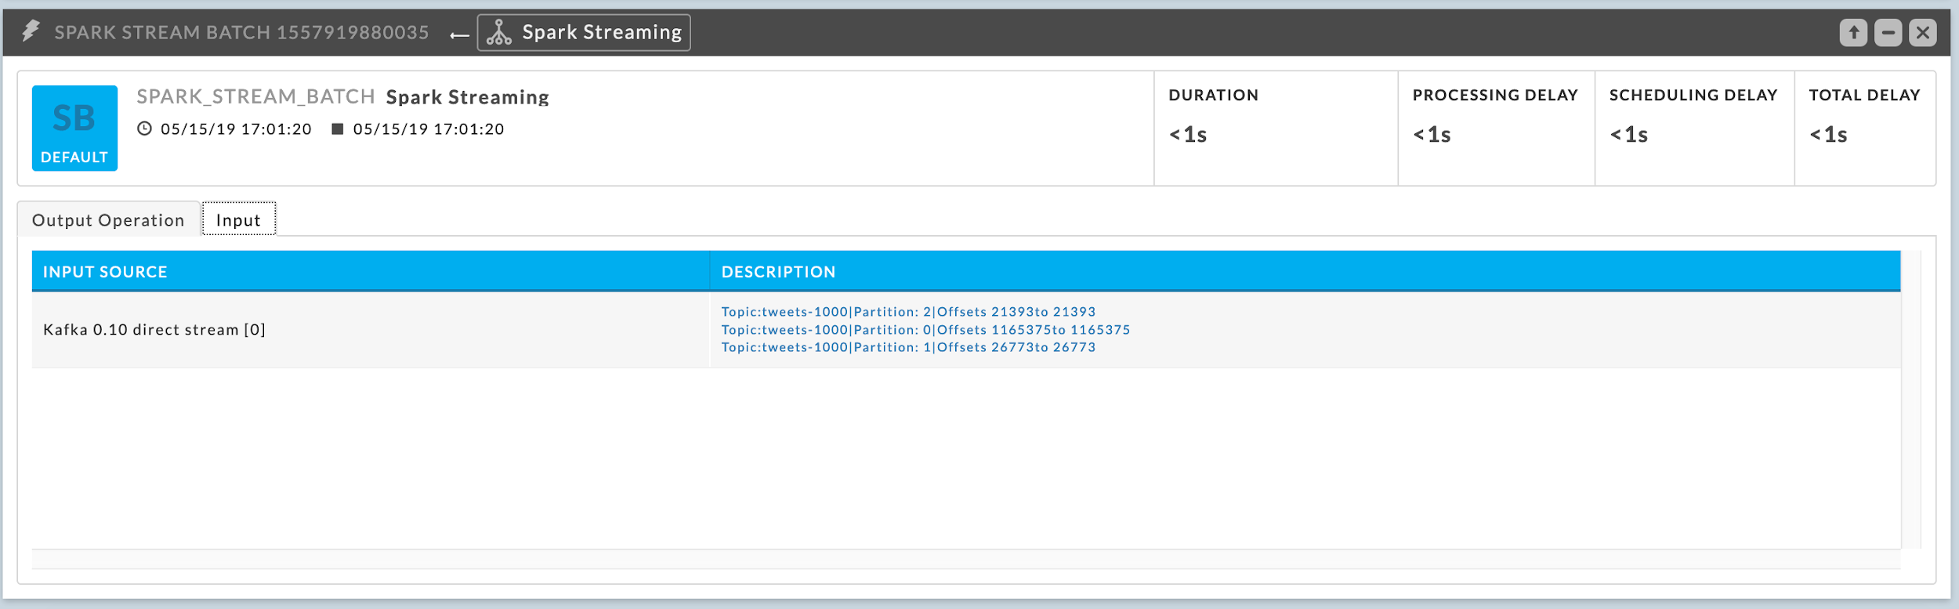The height and width of the screenshot is (609, 1959).
Task: Click the left arrow breadcrumb icon
Action: [460, 34]
